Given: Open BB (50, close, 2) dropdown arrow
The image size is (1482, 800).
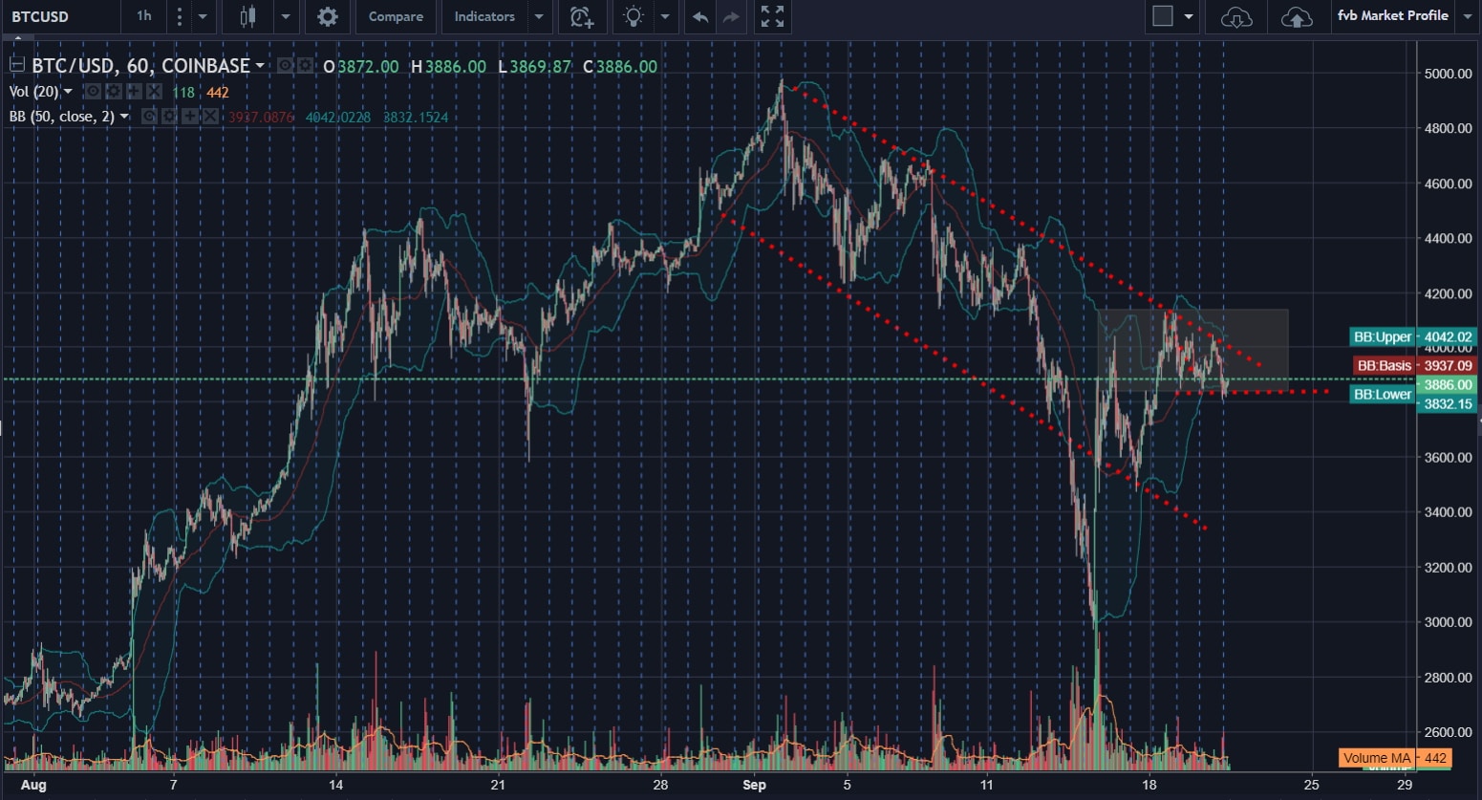Looking at the screenshot, I should 124,117.
